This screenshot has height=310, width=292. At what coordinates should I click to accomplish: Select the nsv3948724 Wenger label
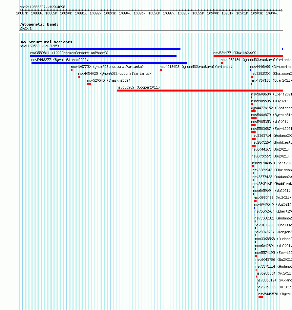[x=273, y=232]
